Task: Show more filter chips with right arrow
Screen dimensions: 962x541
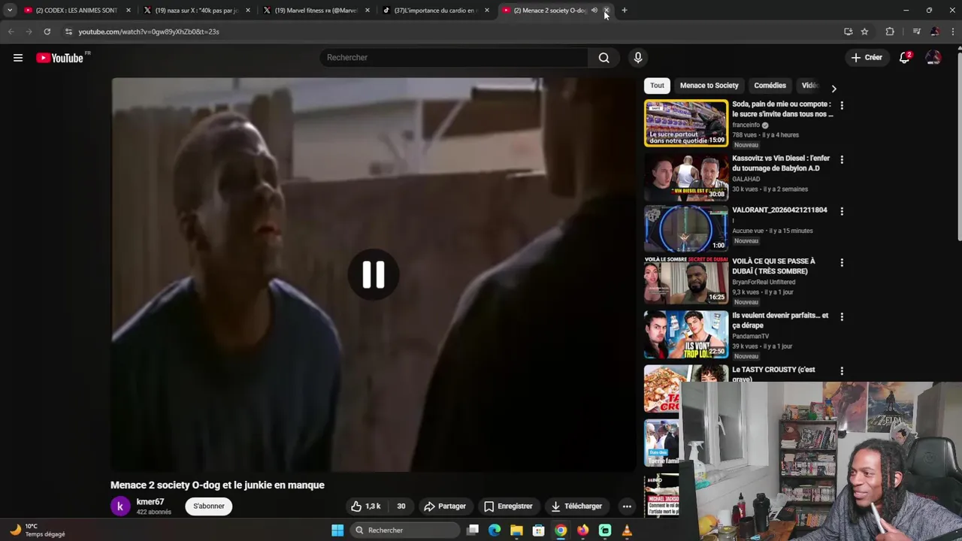Action: pos(833,88)
